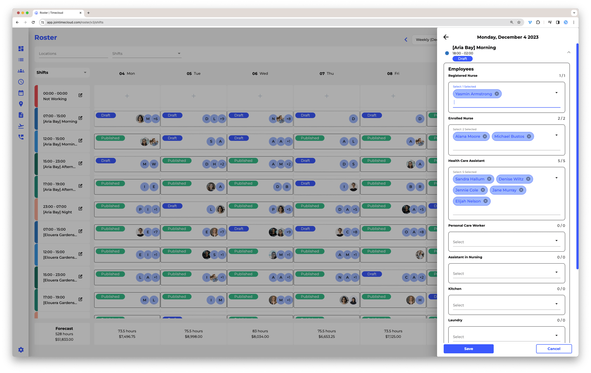
Task: Select the list view sidebar icon
Action: tap(21, 60)
